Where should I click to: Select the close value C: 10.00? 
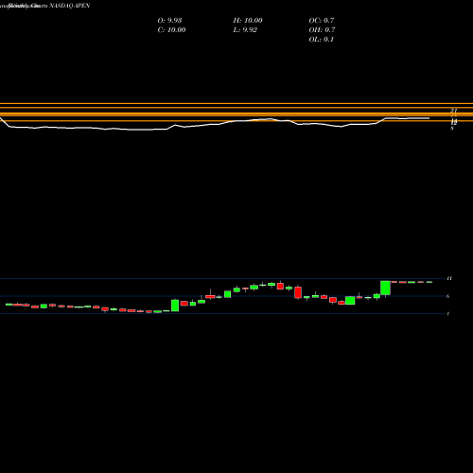[x=171, y=30]
